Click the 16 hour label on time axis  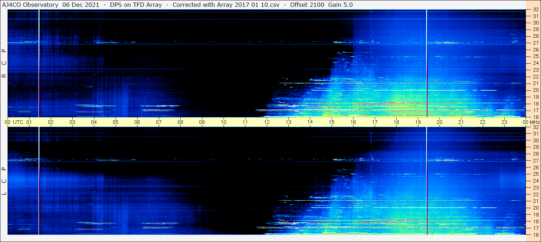point(353,122)
